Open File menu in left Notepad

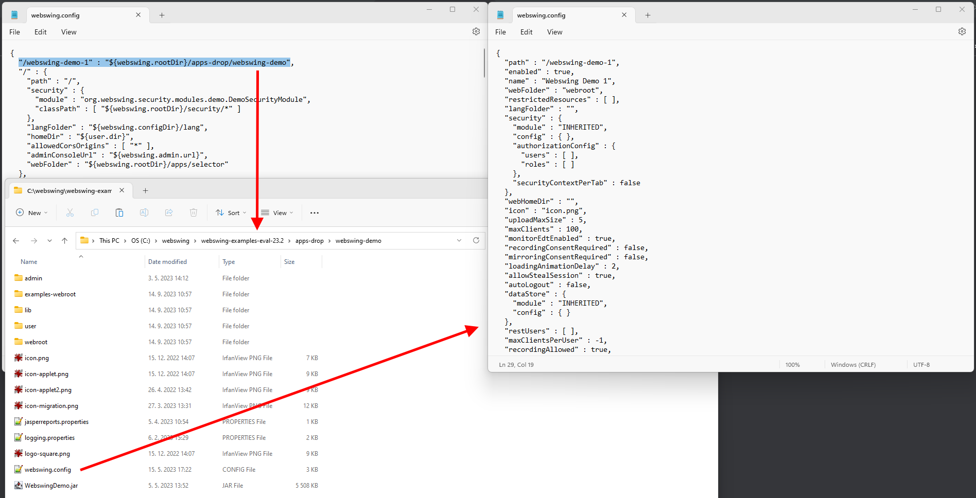(x=14, y=32)
